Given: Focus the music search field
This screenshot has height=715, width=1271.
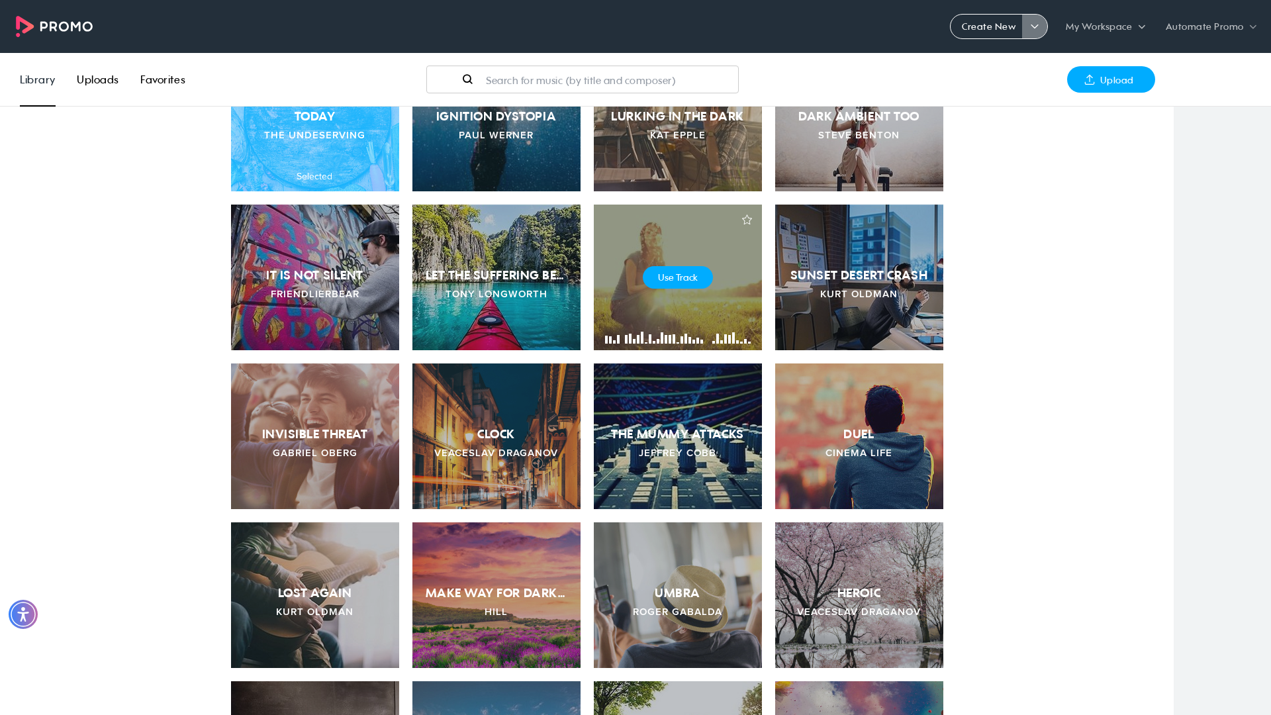Looking at the screenshot, I should (583, 79).
